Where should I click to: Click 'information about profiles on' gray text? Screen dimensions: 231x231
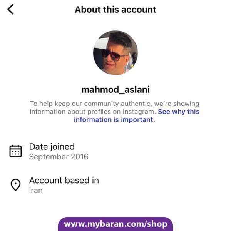(75, 112)
